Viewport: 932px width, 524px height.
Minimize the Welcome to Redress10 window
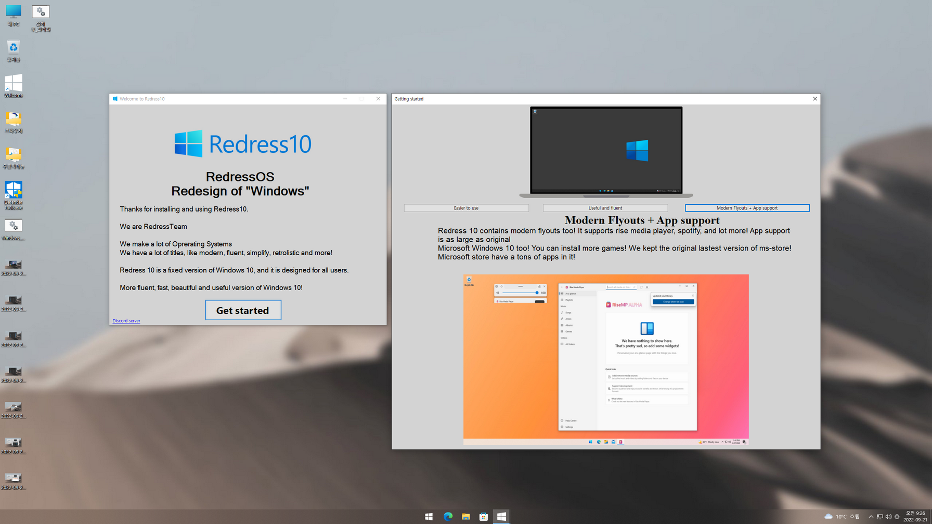(x=345, y=99)
